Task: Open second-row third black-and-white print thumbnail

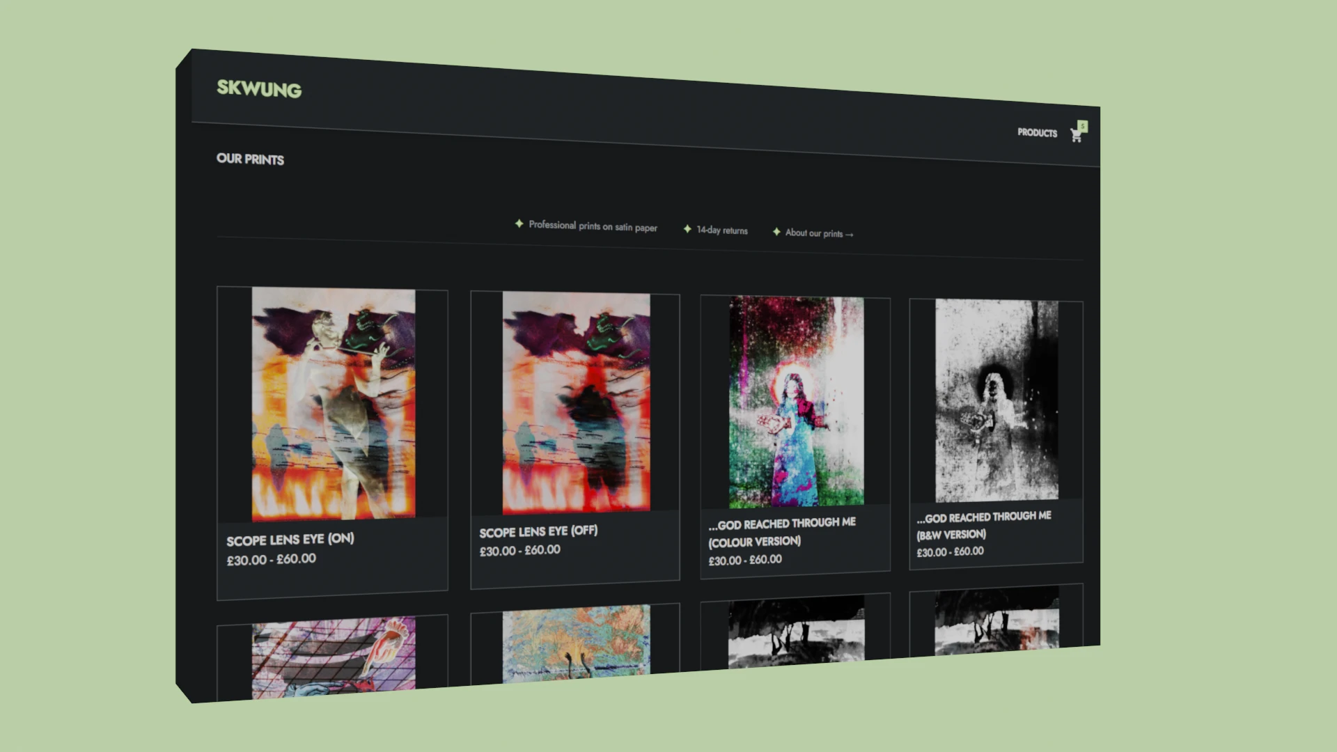Action: tap(797, 632)
